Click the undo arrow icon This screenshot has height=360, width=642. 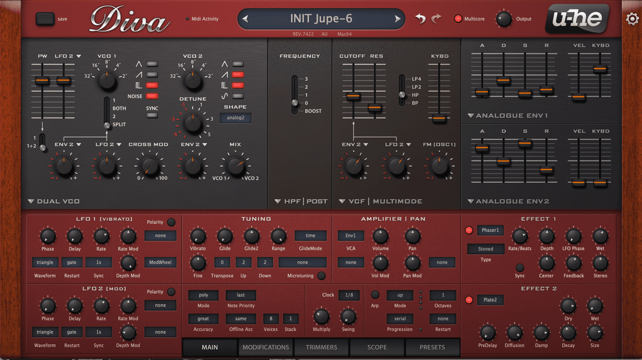pos(420,18)
